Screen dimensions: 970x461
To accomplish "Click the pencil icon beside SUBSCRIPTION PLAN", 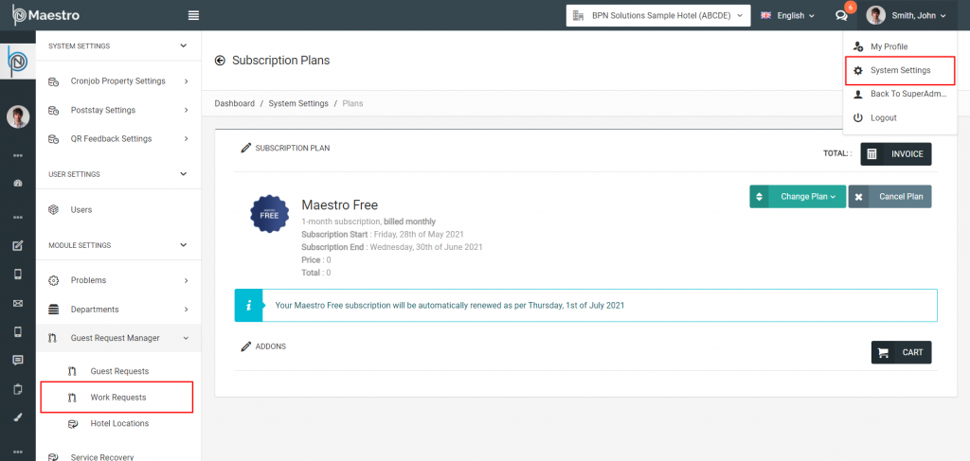I will (245, 149).
